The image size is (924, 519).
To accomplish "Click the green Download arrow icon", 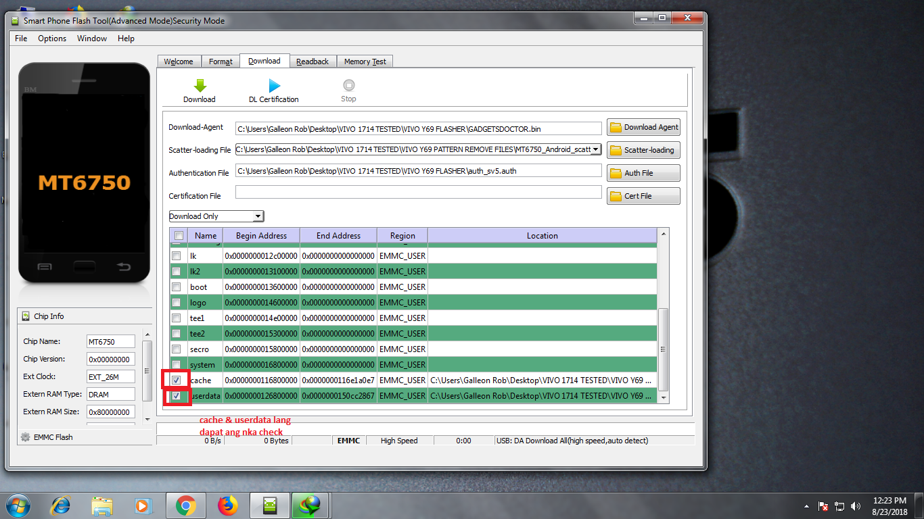I will [200, 86].
